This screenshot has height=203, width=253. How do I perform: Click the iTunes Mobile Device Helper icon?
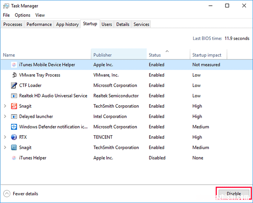[x=14, y=65]
